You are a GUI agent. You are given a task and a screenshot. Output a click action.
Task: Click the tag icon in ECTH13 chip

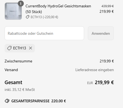[9, 48]
